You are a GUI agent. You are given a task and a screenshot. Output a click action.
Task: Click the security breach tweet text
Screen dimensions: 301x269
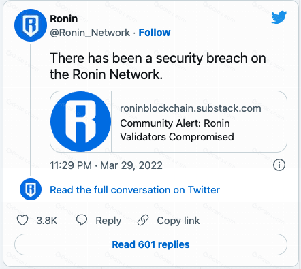point(158,66)
